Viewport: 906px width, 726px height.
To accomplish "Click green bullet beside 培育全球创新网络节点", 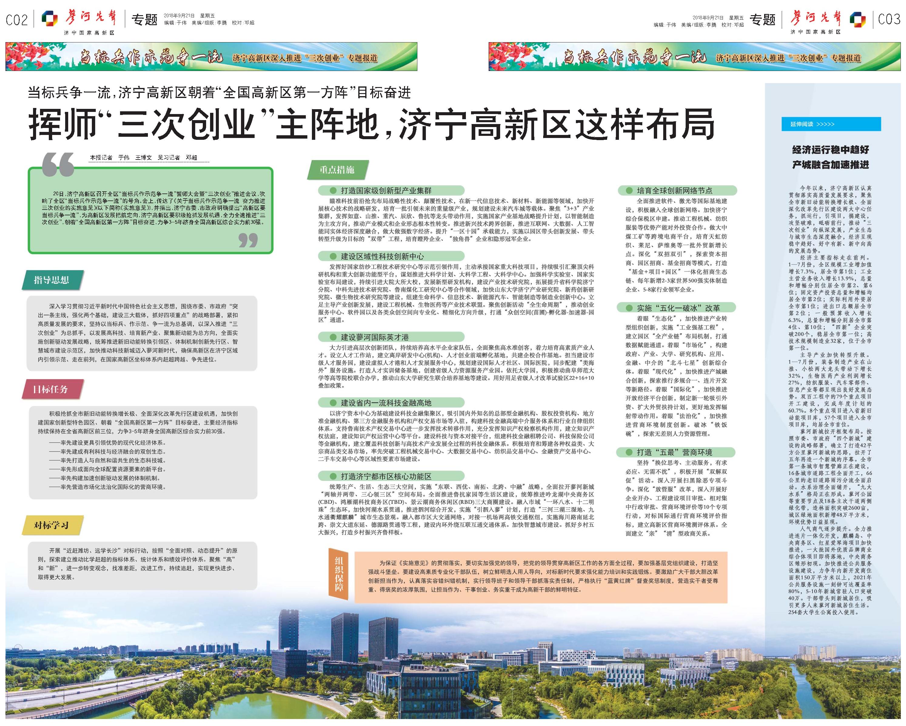I will pos(629,190).
